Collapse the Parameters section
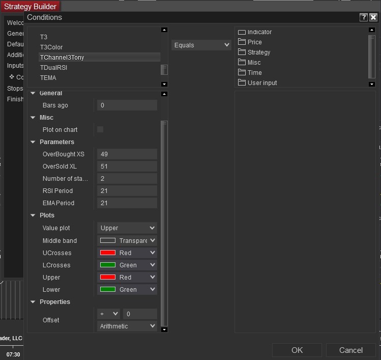381x360 pixels. tap(33, 142)
